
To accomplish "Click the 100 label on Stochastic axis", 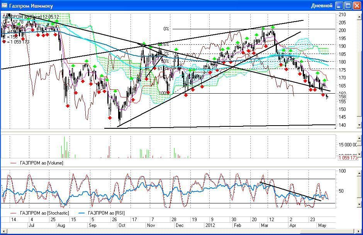I will click(342, 171).
